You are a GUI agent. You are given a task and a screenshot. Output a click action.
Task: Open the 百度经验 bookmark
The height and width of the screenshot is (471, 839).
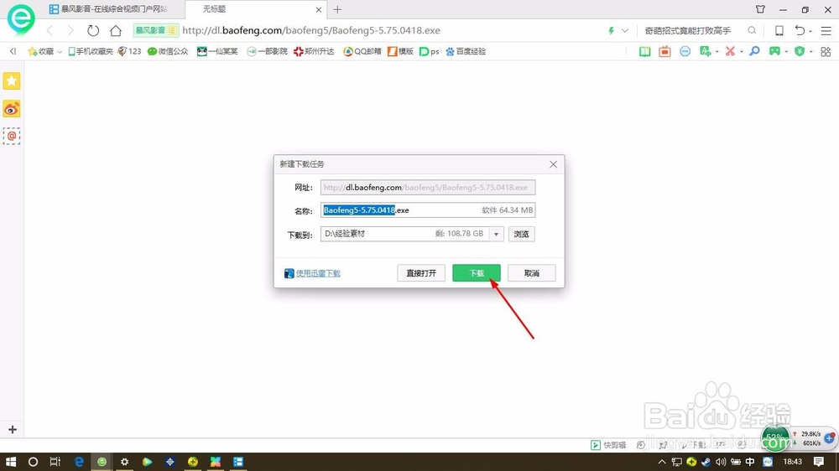466,51
